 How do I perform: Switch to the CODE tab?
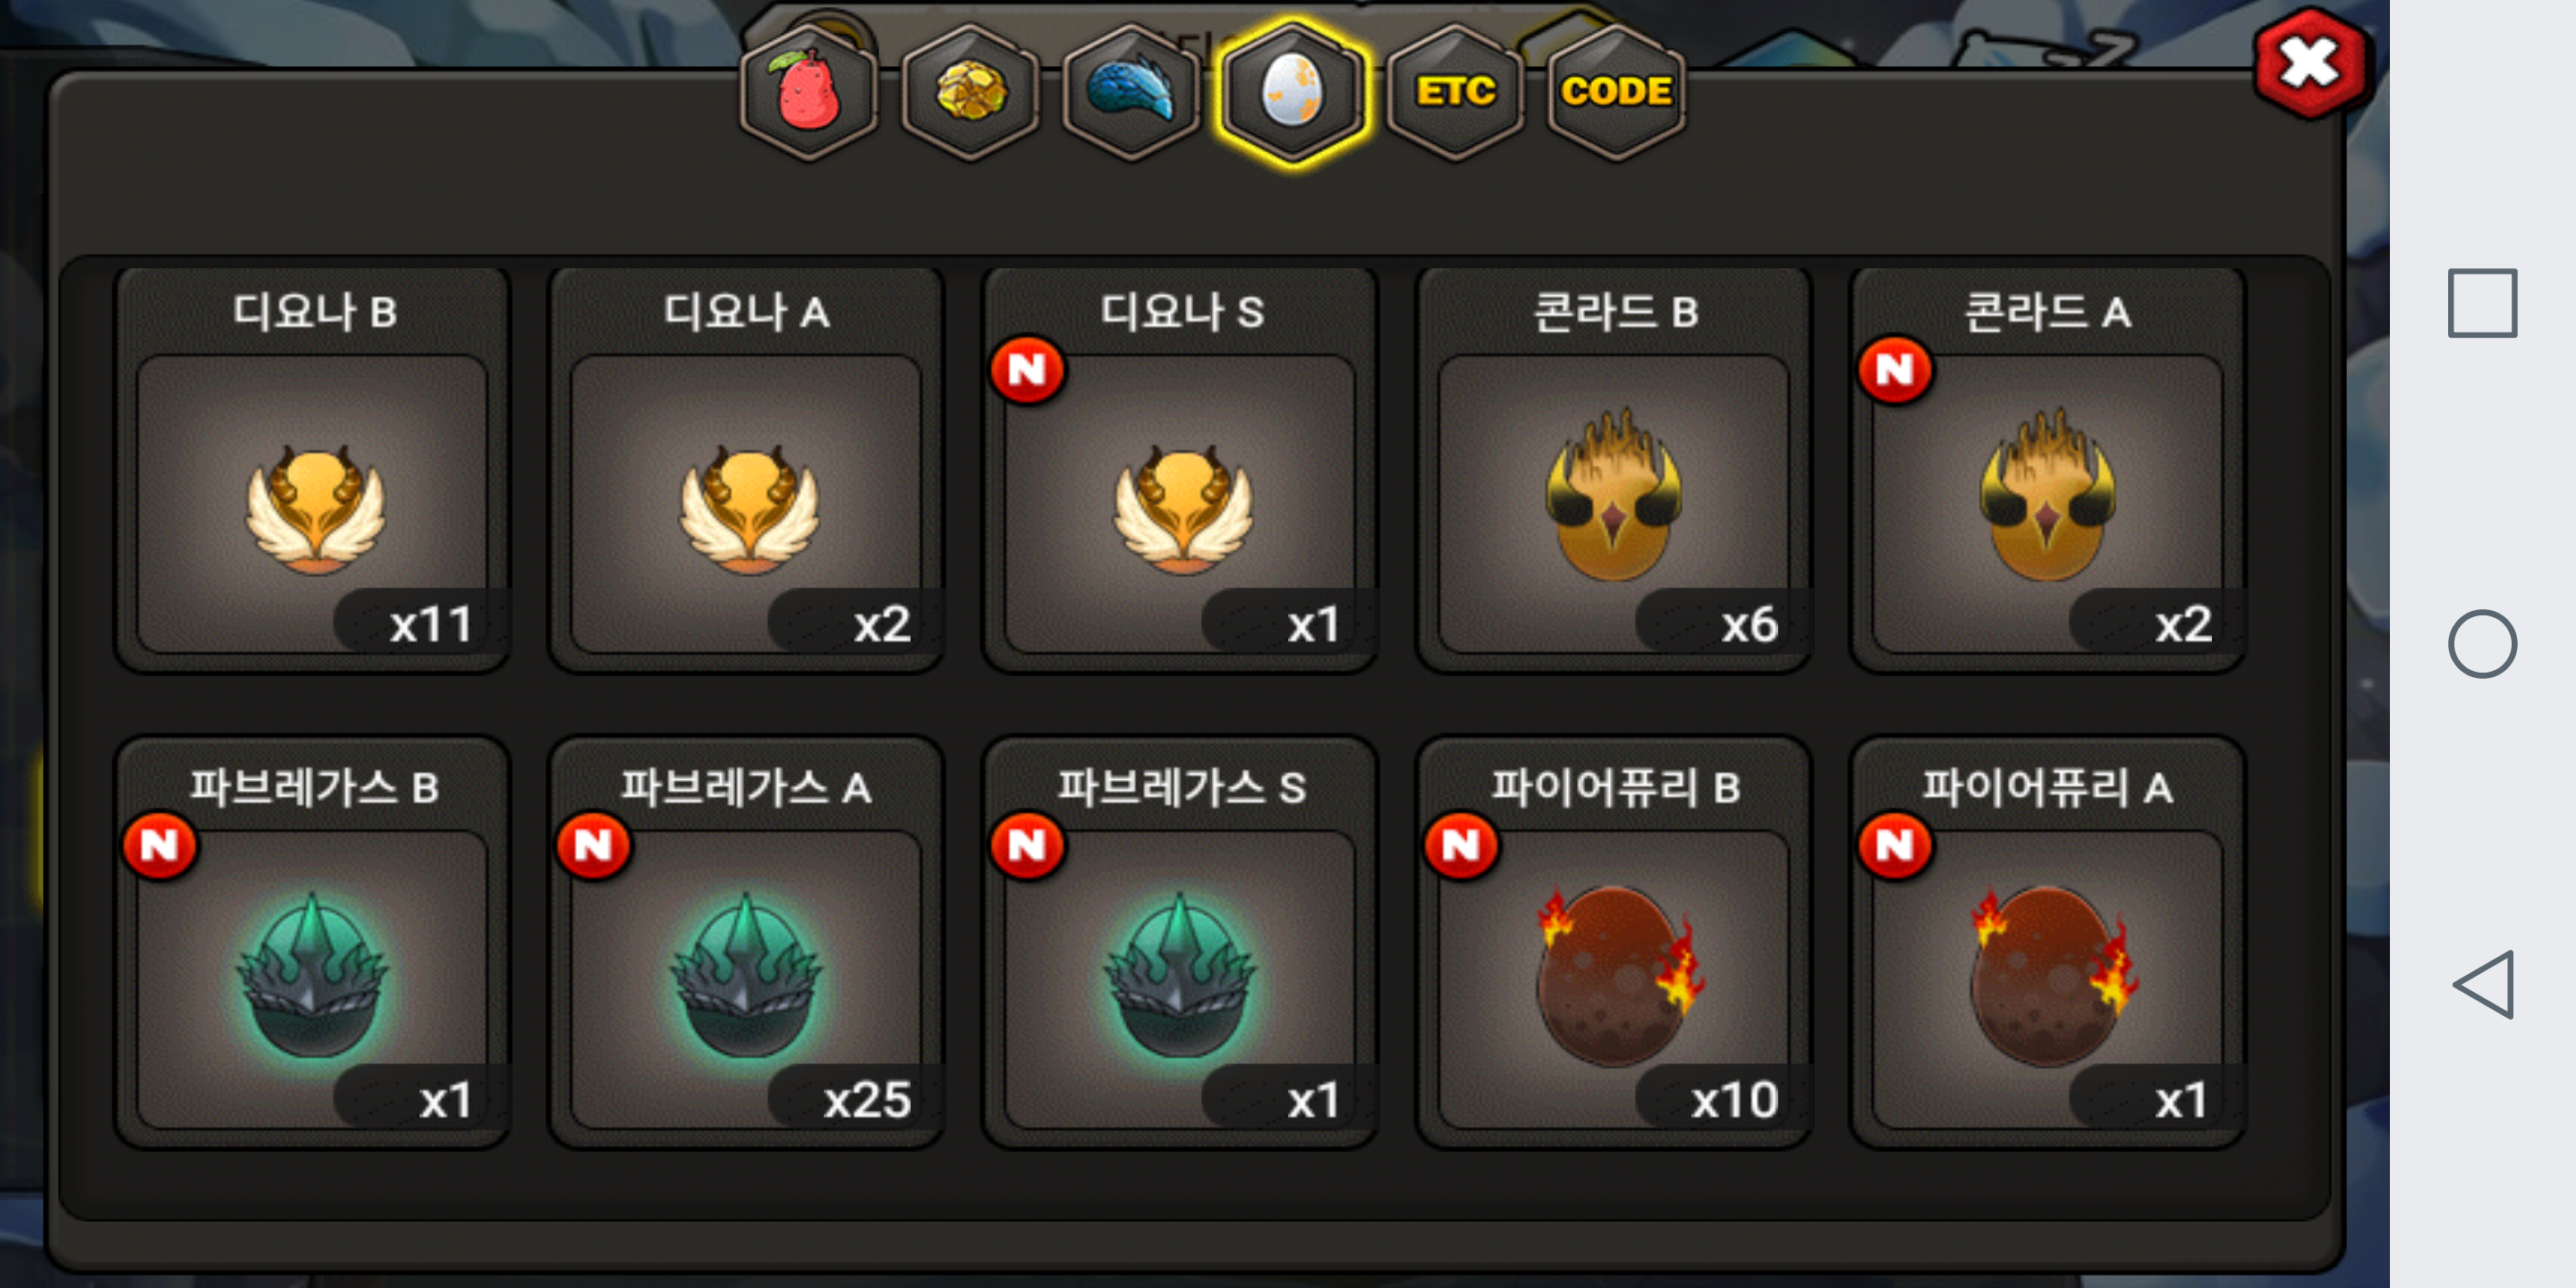pos(1616,92)
